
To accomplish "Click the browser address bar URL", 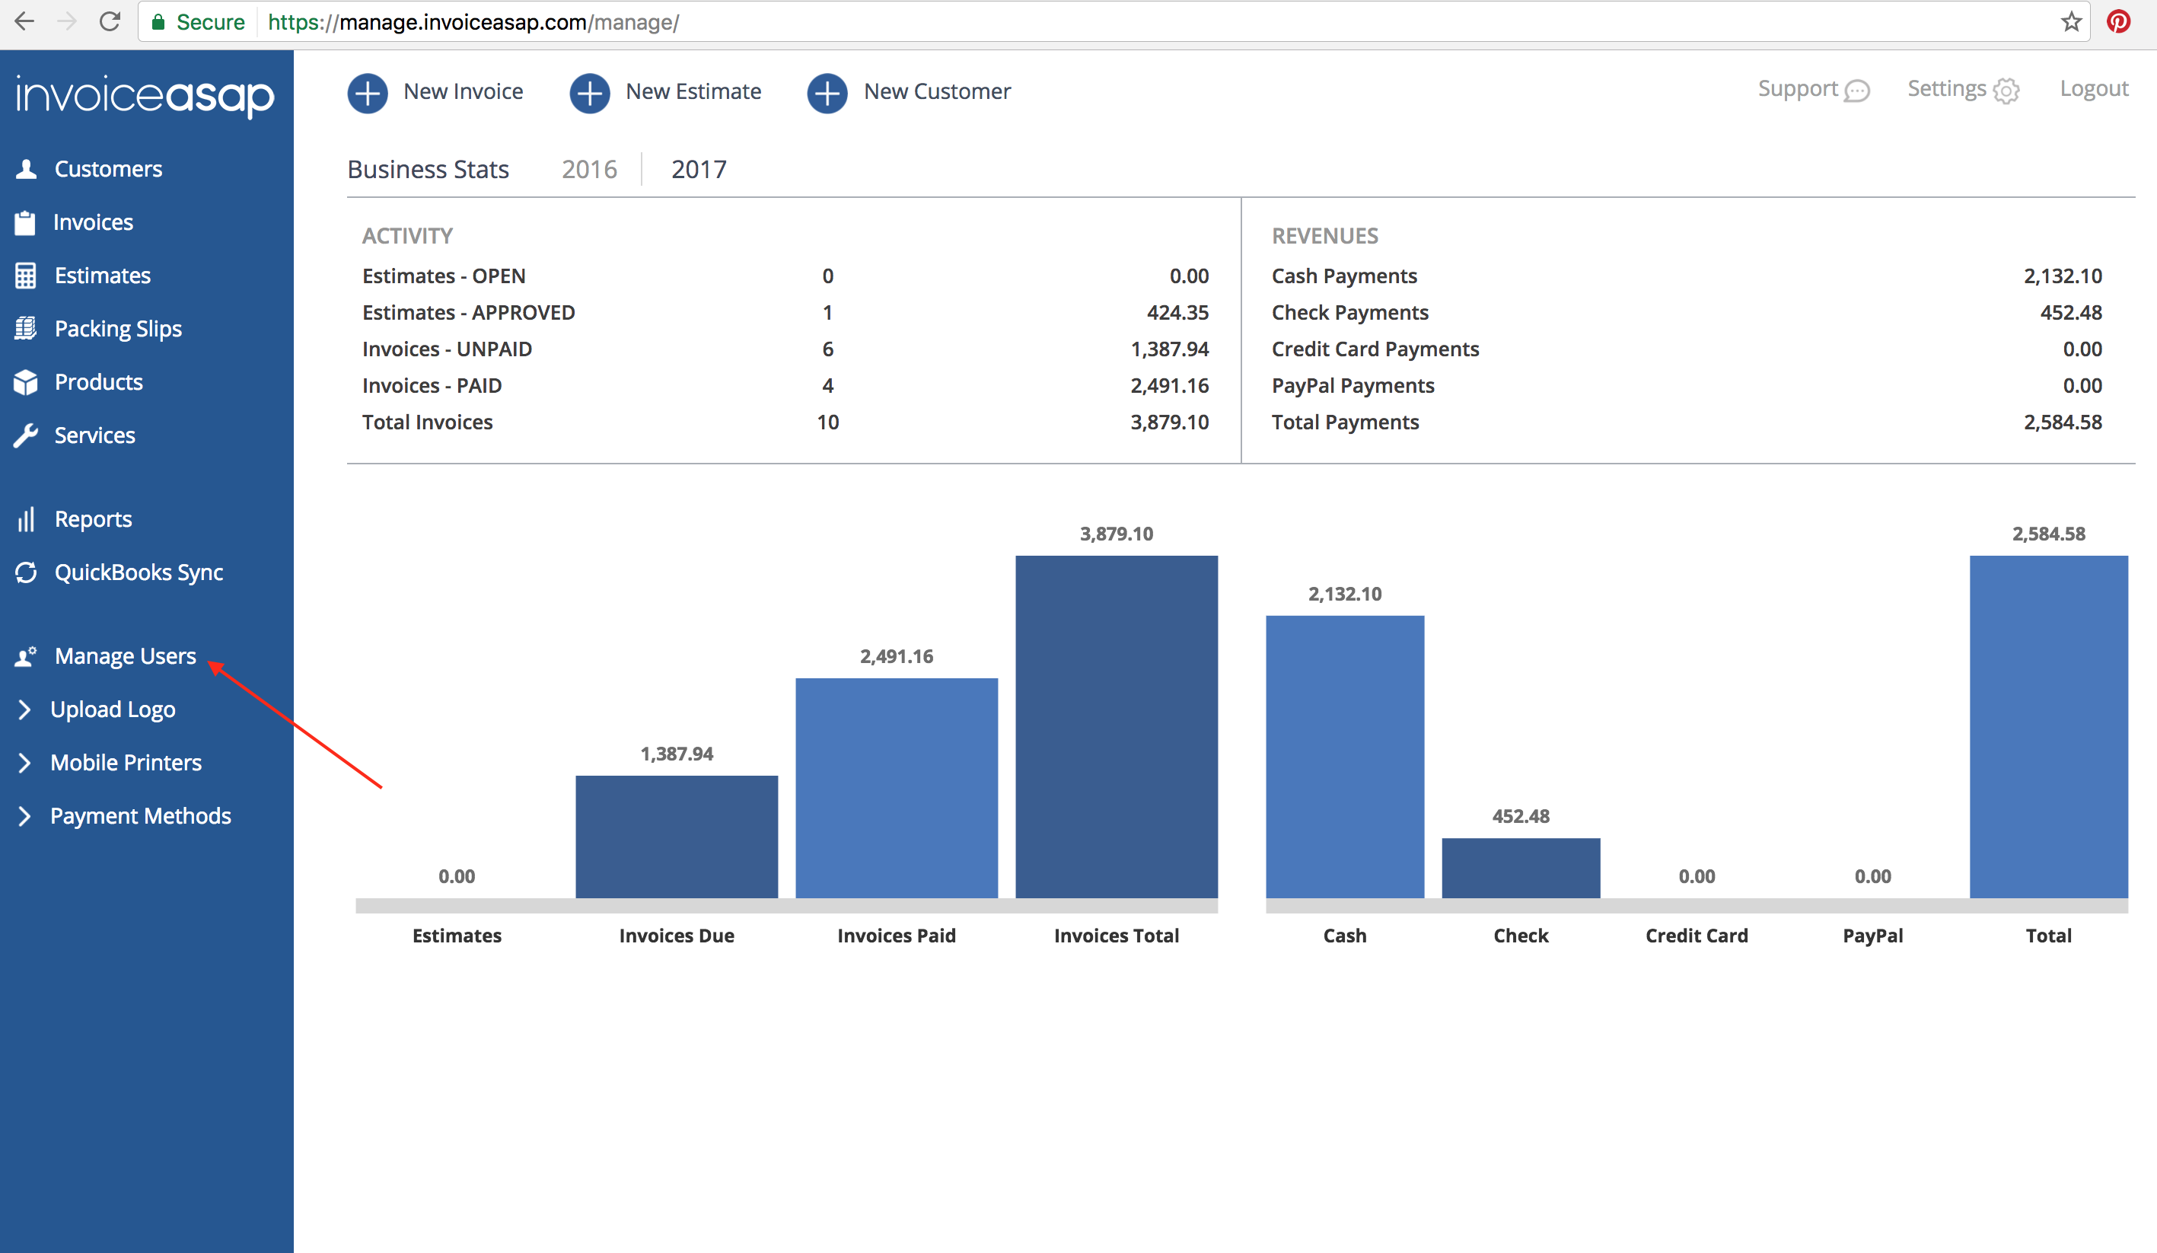I will coord(473,22).
